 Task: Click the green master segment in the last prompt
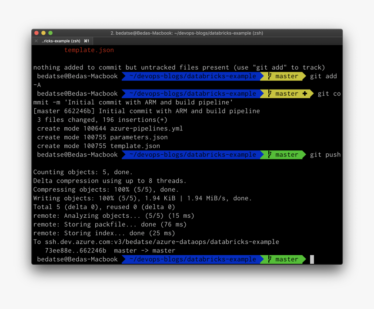click(283, 259)
